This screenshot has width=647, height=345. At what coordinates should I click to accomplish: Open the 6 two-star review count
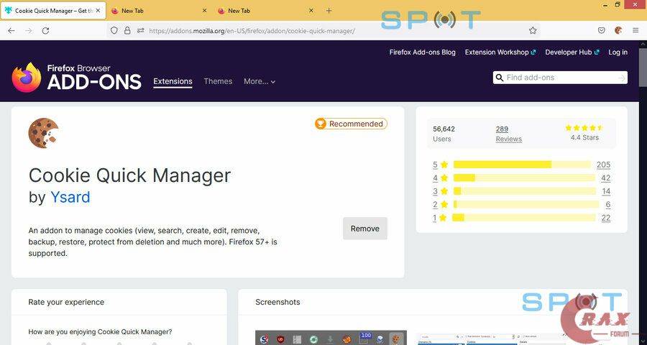(608, 204)
